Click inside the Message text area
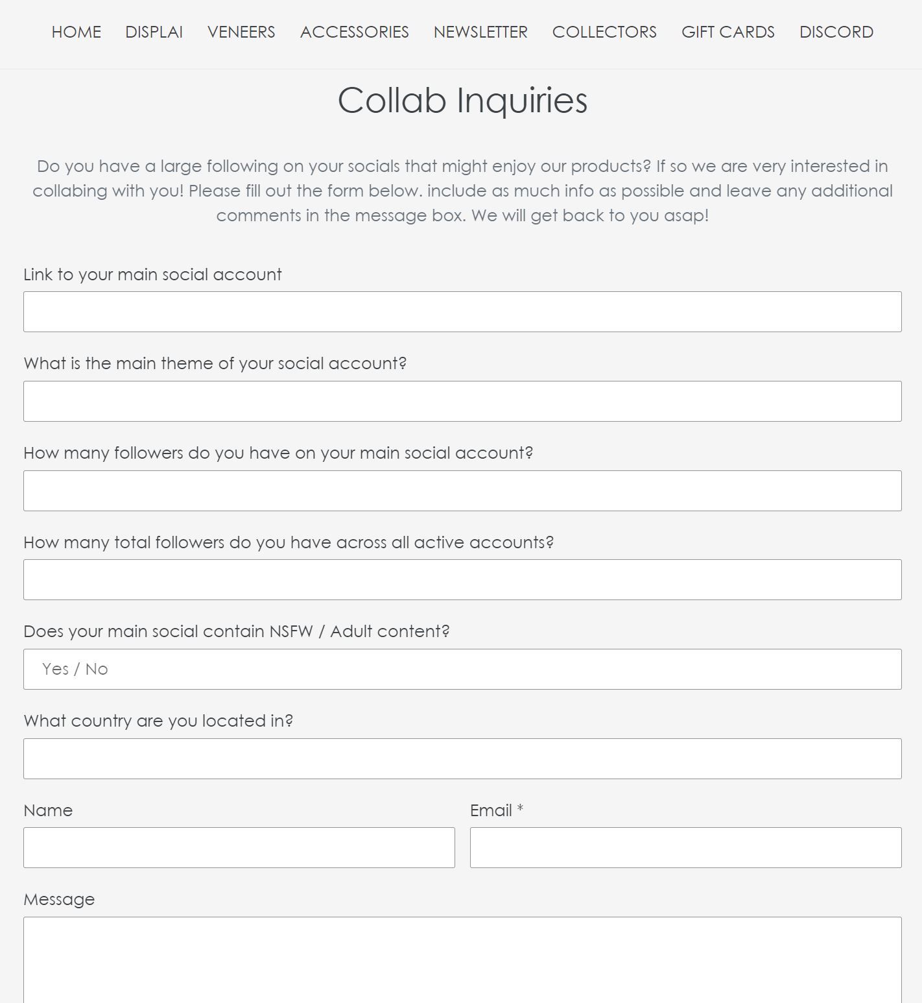The width and height of the screenshot is (922, 1003). 462,960
